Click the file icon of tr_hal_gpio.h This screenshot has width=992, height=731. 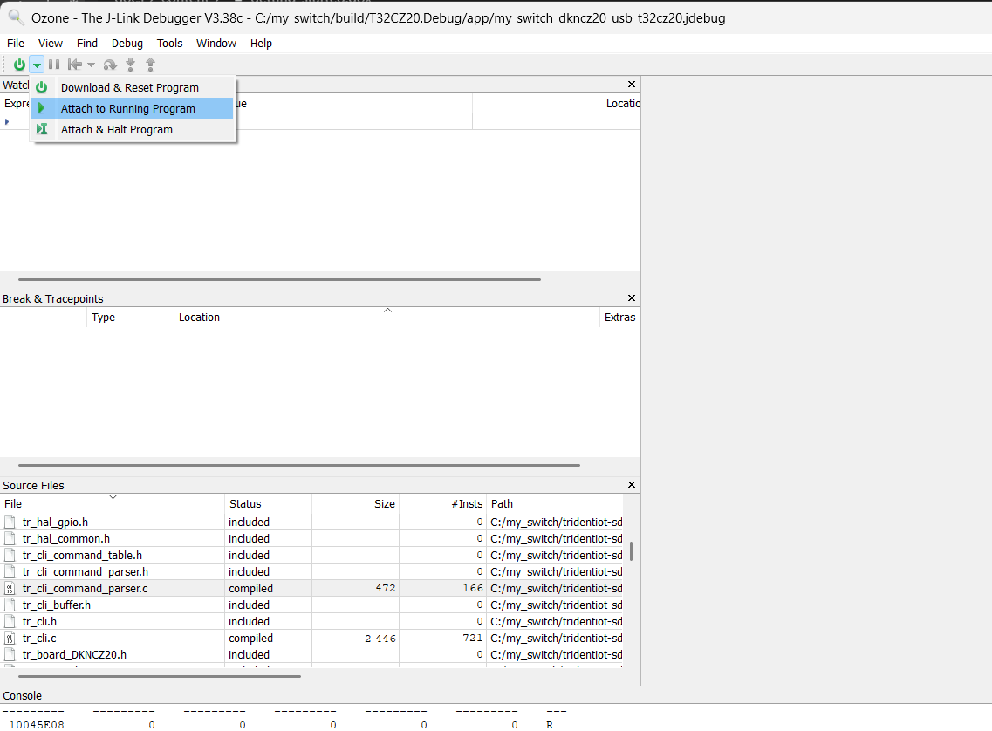coord(10,522)
